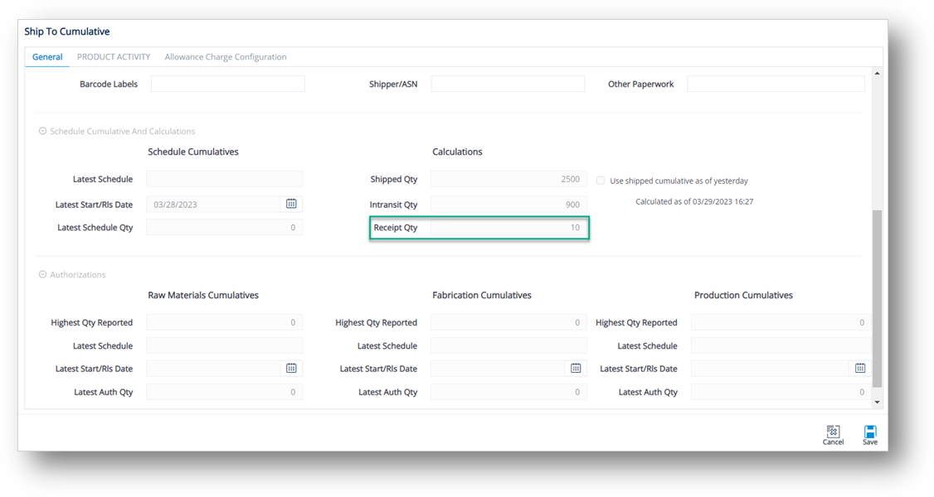The width and height of the screenshot is (934, 497).
Task: Click the Latest Schedule Qty field
Action: coord(224,227)
